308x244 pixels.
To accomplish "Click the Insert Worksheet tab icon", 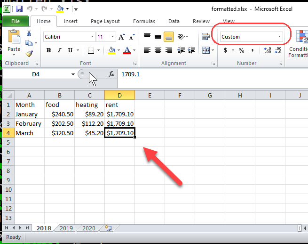I will (108, 228).
